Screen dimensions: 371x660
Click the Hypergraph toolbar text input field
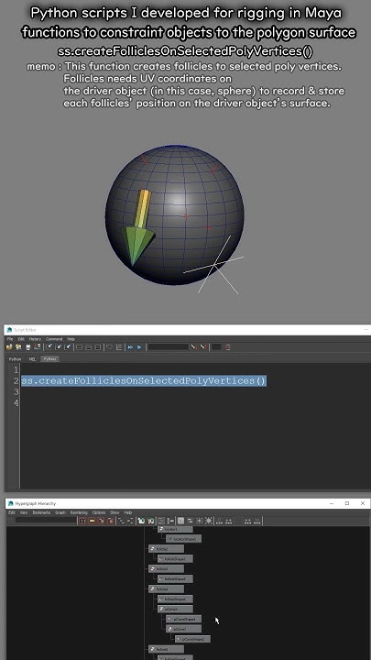46,521
